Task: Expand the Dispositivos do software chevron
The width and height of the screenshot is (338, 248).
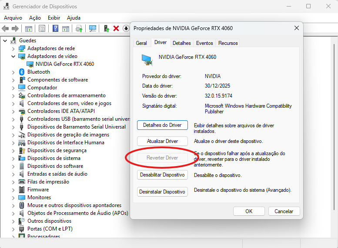Action: pos(13,166)
